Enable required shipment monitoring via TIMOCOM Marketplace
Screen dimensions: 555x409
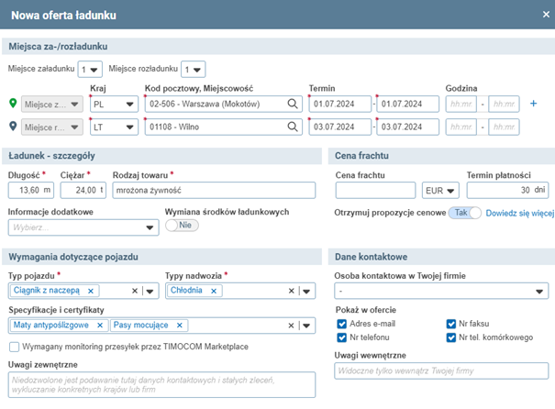tap(14, 347)
